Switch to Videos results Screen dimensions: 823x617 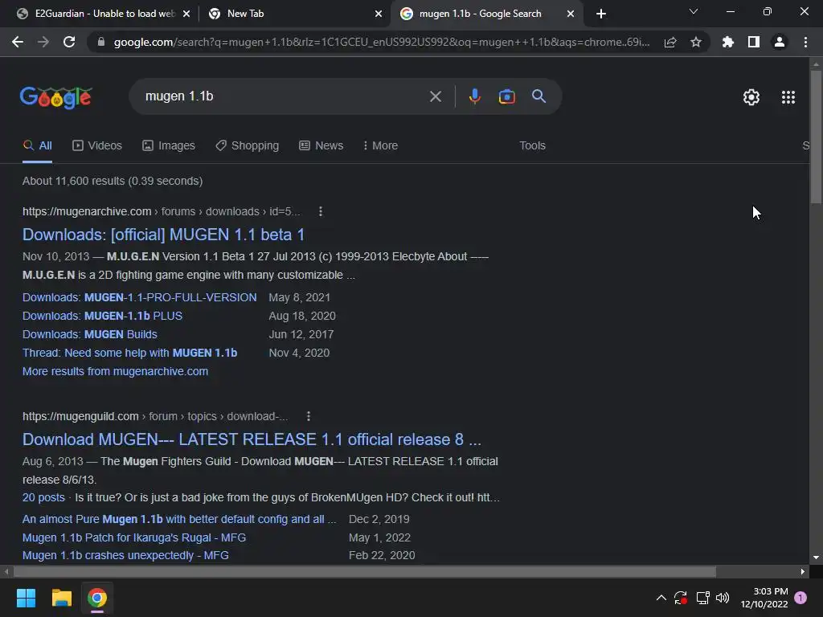(x=97, y=146)
